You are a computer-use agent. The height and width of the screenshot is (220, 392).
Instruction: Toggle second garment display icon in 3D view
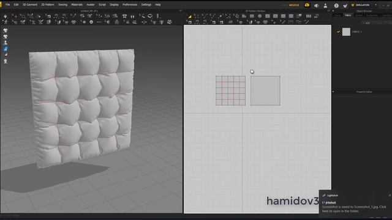(6, 37)
